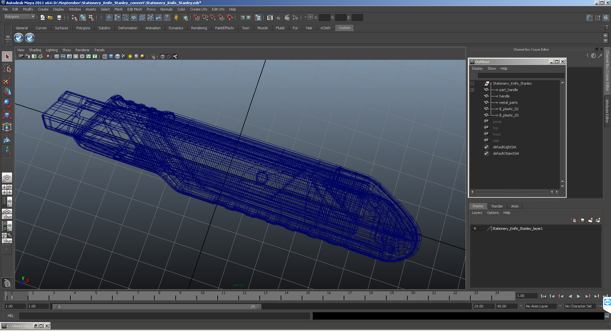Toggle select by hierarchy mode
Viewport: 611px width, 331px height.
pyautogui.click(x=74, y=18)
